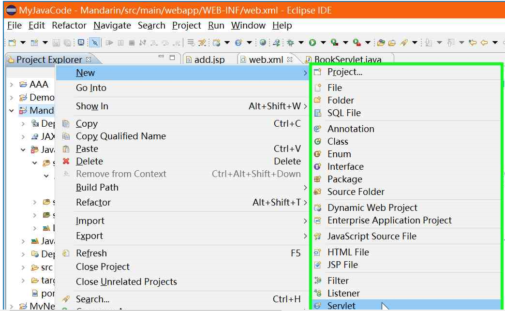The width and height of the screenshot is (505, 311).
Task: Open dropdown next to External Tools icon
Action: (368, 43)
